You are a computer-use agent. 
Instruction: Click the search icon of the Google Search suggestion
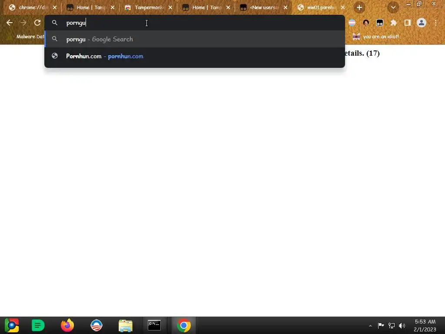click(x=55, y=39)
